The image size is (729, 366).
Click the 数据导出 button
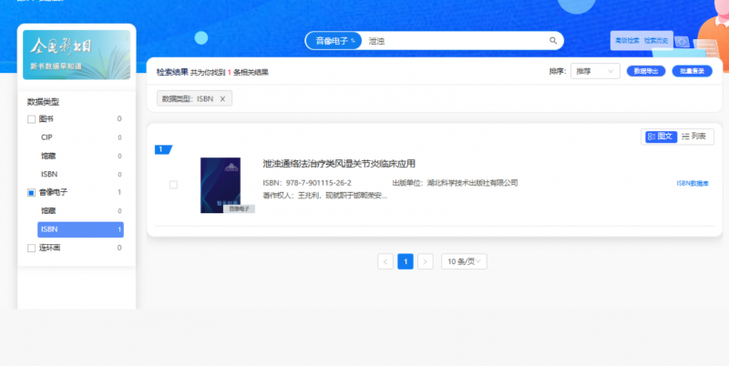[x=644, y=71]
